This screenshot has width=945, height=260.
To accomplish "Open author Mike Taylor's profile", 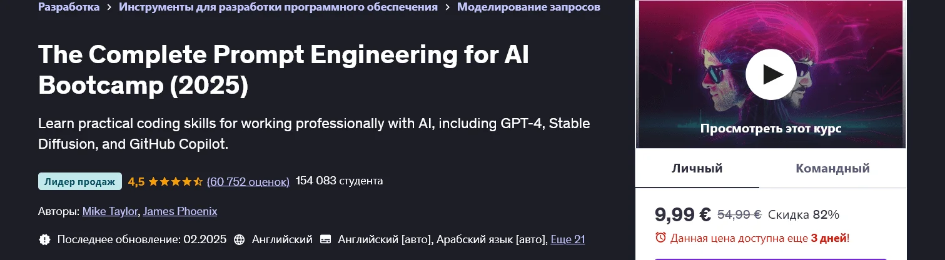I will click(x=110, y=211).
